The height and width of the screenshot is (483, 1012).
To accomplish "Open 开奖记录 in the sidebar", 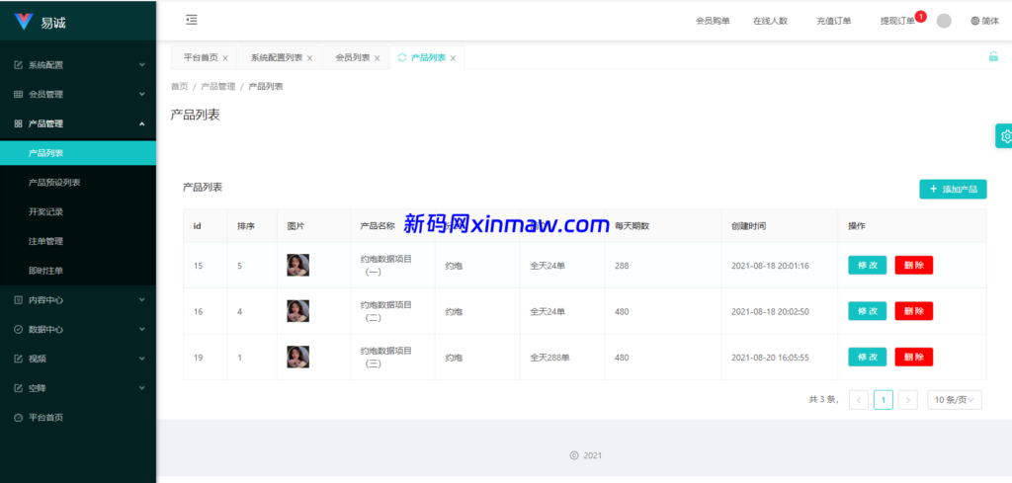I will click(78, 211).
